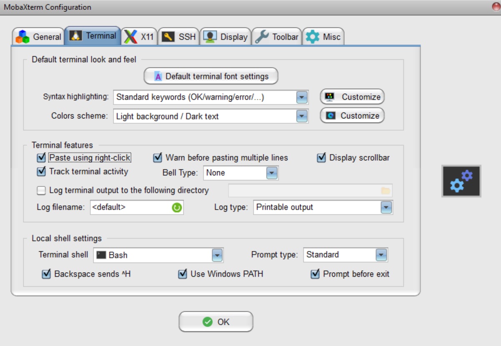Click the gears settings icon at right

pos(461,181)
